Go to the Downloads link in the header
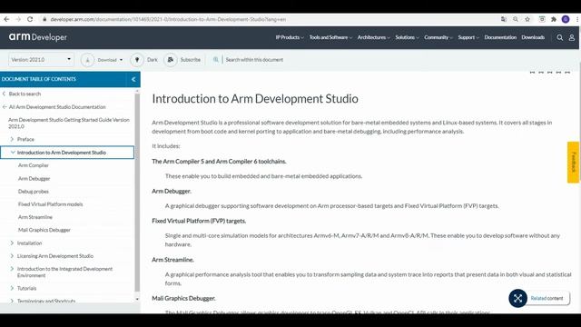 click(x=533, y=37)
